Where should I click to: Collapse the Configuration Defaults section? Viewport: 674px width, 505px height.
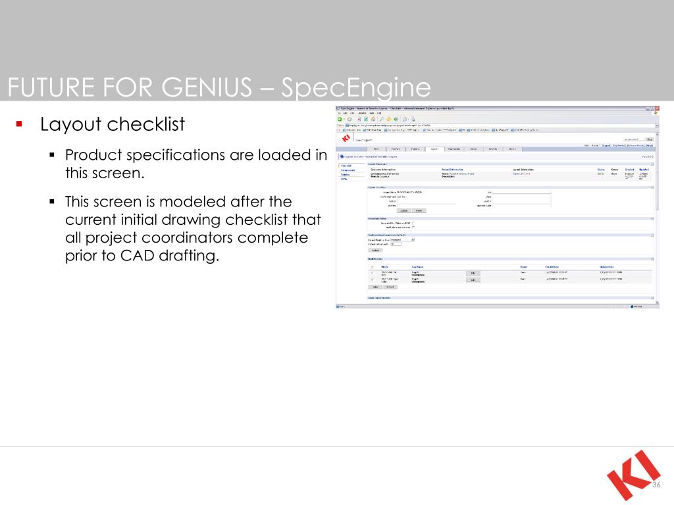coord(652,235)
